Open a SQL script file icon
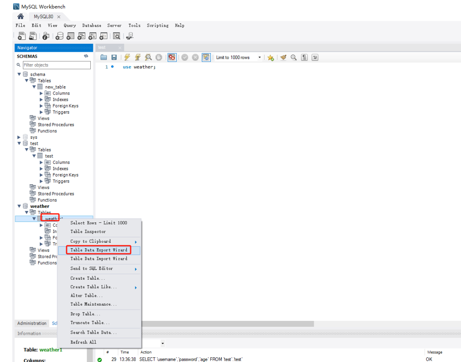This screenshot has height=362, width=461. coord(33,36)
